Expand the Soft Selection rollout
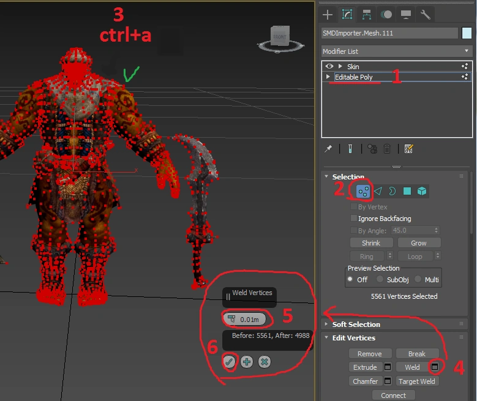Viewport: 477px width, 401px height. [356, 324]
